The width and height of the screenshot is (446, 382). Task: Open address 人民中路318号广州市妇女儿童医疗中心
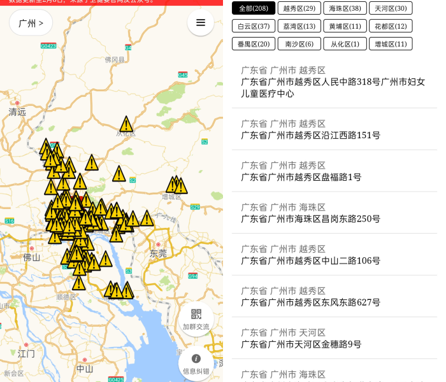point(334,81)
